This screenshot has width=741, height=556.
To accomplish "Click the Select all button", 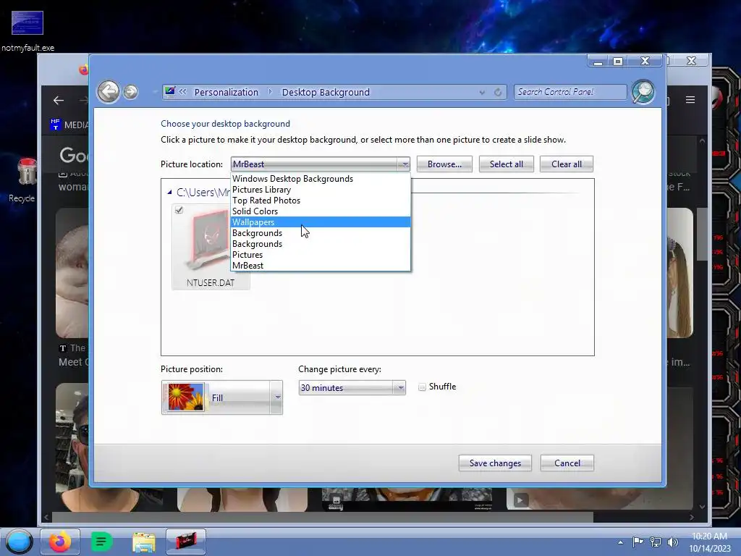I will 506,164.
